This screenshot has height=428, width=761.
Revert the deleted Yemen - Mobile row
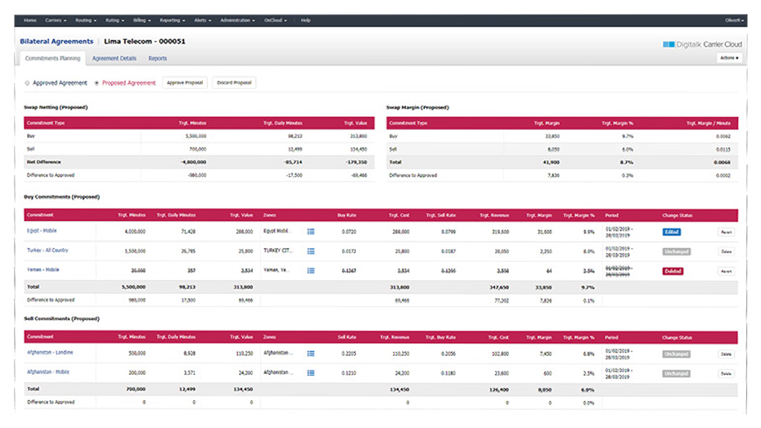click(x=726, y=271)
